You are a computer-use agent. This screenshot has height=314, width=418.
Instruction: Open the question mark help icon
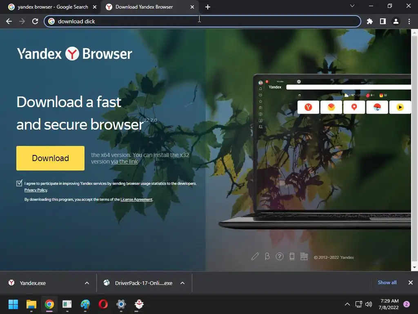pos(279,256)
